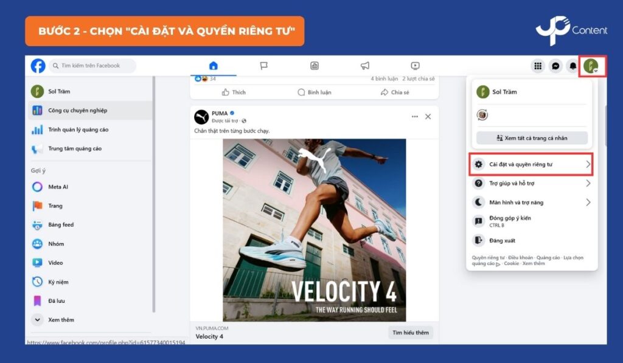Switch to the Pages flag tab
Viewport: 623px width, 363px height.
(263, 66)
